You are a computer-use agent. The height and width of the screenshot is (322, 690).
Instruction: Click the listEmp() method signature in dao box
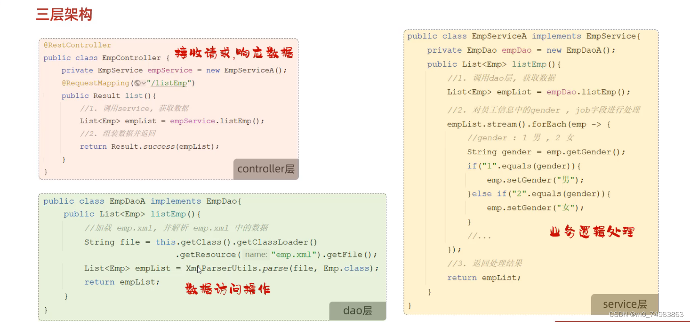coord(132,214)
